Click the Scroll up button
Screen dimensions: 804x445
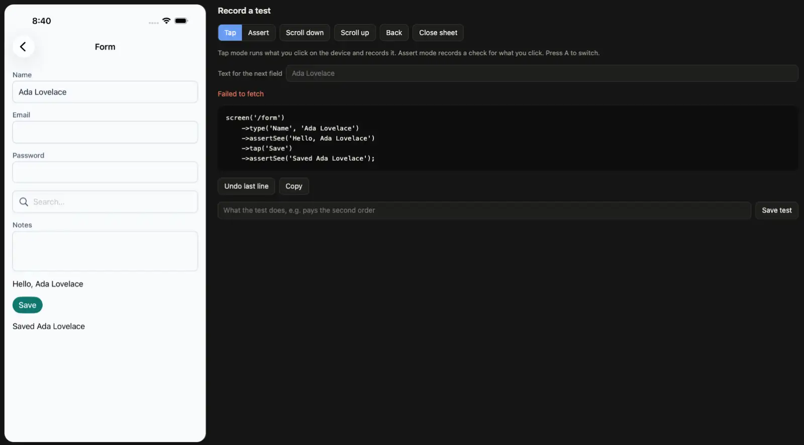click(x=355, y=33)
